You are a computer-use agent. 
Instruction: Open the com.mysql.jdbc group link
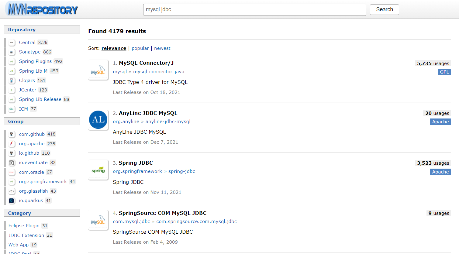click(x=131, y=221)
